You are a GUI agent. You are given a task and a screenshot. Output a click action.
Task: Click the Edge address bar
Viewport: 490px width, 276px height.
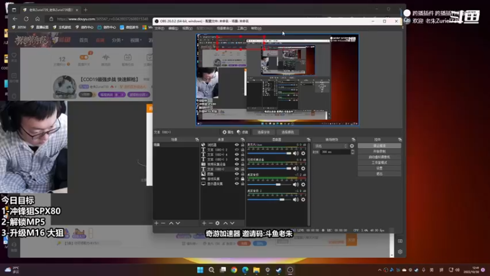tap(103, 19)
